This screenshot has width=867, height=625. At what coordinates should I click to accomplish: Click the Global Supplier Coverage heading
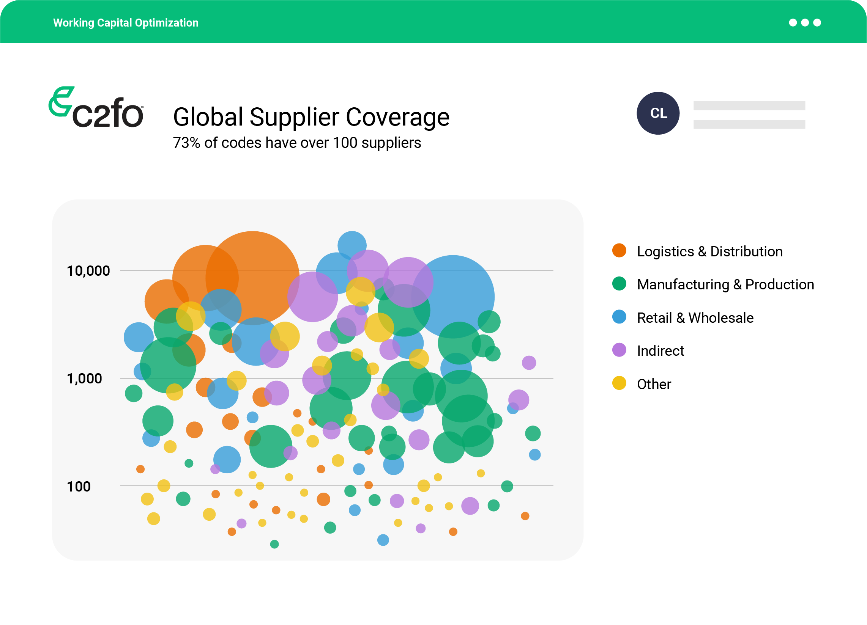[x=311, y=117]
